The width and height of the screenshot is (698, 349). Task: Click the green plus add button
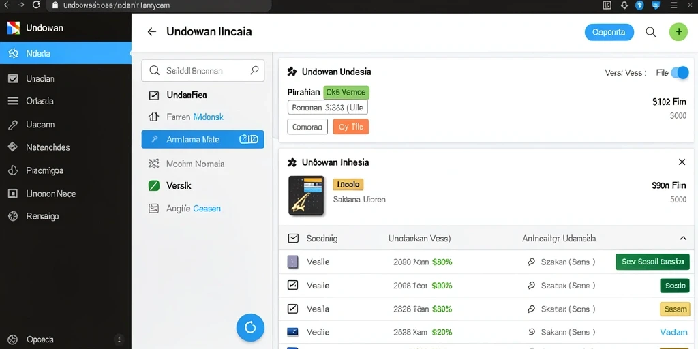(678, 32)
